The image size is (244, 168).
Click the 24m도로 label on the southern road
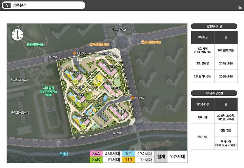pyautogui.click(x=117, y=133)
